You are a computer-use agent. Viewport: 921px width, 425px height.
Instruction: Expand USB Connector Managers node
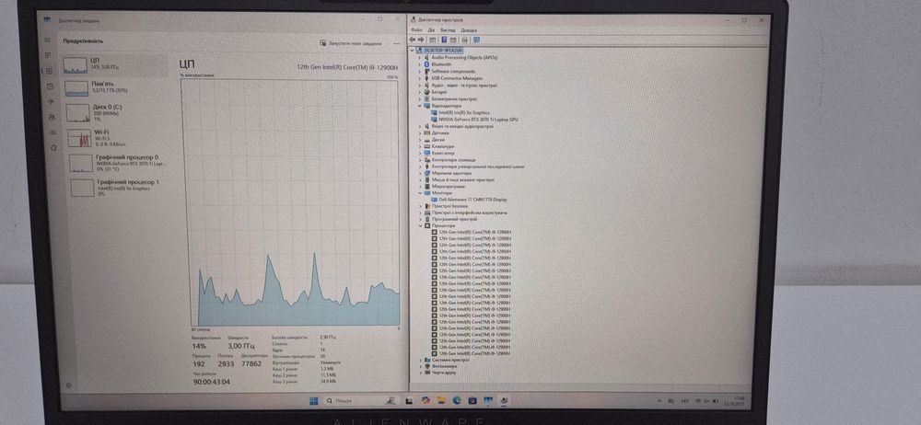419,78
